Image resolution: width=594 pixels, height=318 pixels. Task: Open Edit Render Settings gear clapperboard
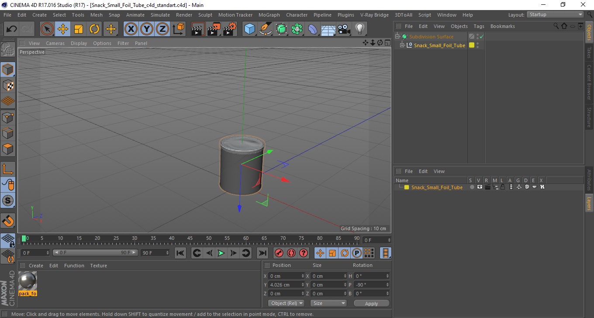229,29
